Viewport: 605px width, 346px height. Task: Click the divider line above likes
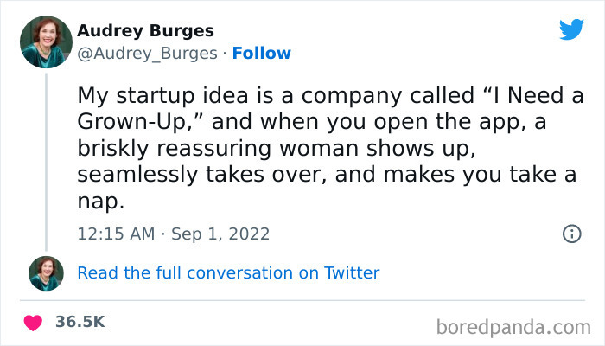pos(302,302)
